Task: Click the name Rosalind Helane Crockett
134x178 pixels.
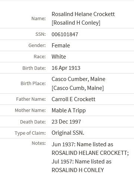Action: 83,14
